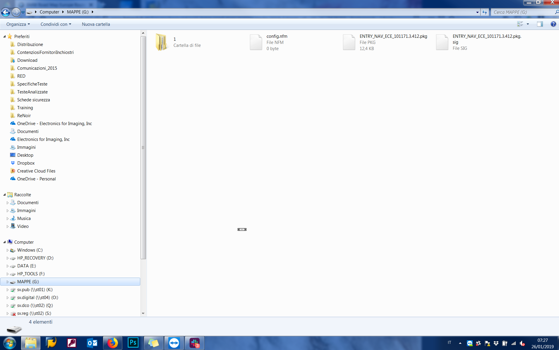Screen dimensions: 559x350
Task: Open Windows Start button
Action: coord(9,343)
